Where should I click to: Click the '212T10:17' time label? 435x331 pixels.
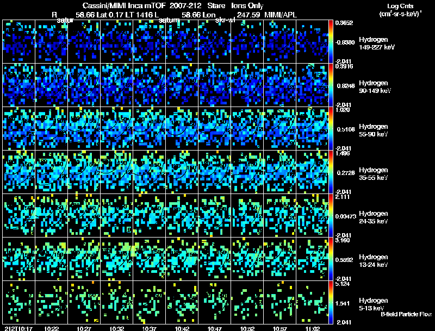pyautogui.click(x=18, y=328)
